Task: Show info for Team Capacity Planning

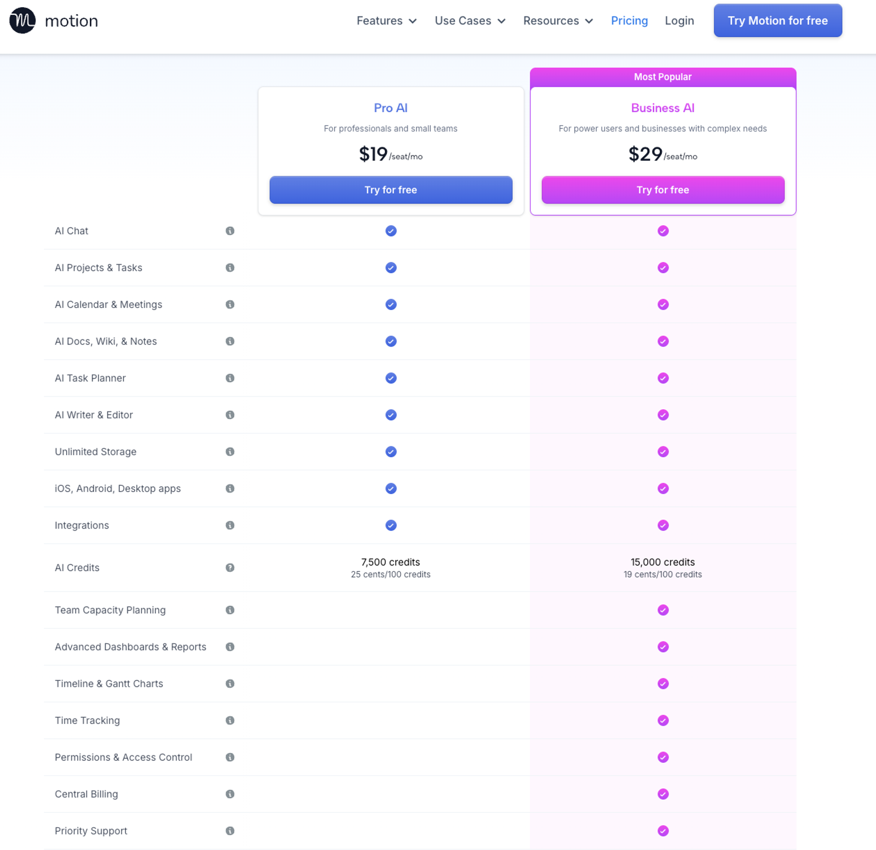Action: 230,610
